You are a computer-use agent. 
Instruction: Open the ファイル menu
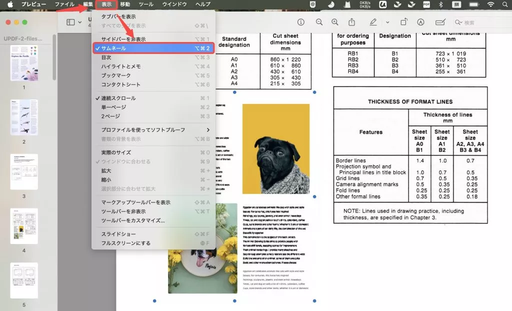tap(64, 4)
